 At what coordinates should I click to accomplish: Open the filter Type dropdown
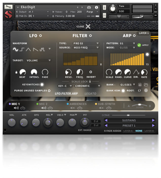click(86, 43)
